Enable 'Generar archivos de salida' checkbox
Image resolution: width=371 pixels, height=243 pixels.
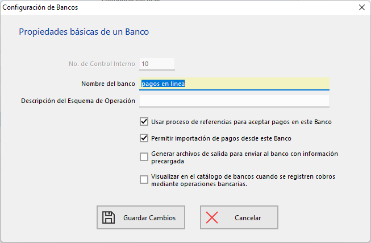coord(144,157)
